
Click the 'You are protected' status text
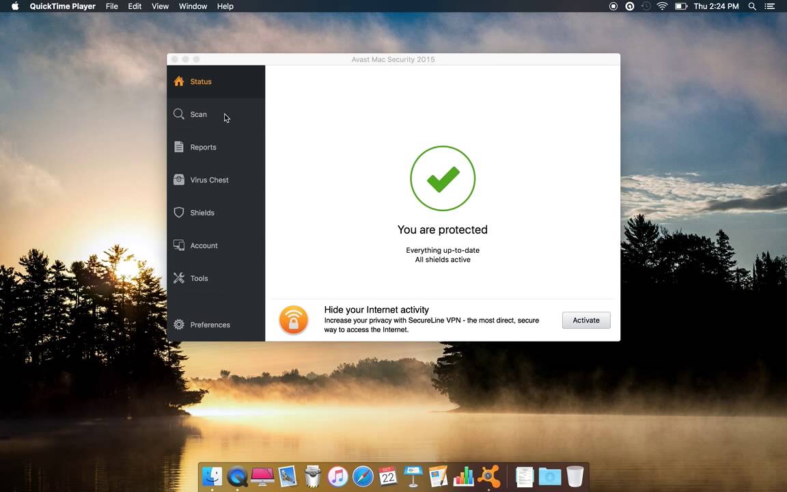pyautogui.click(x=442, y=230)
